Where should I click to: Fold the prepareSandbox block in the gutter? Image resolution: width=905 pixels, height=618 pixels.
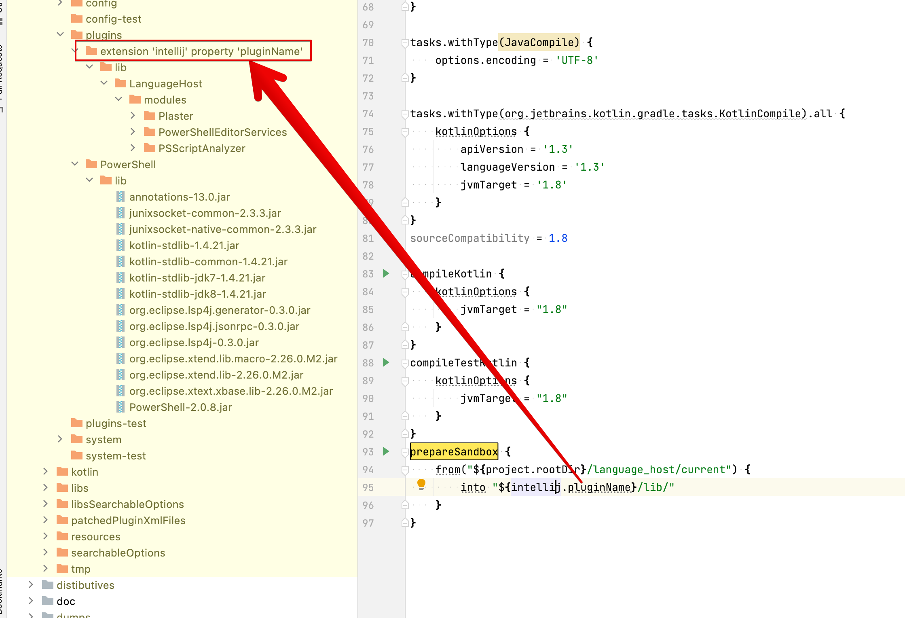404,452
